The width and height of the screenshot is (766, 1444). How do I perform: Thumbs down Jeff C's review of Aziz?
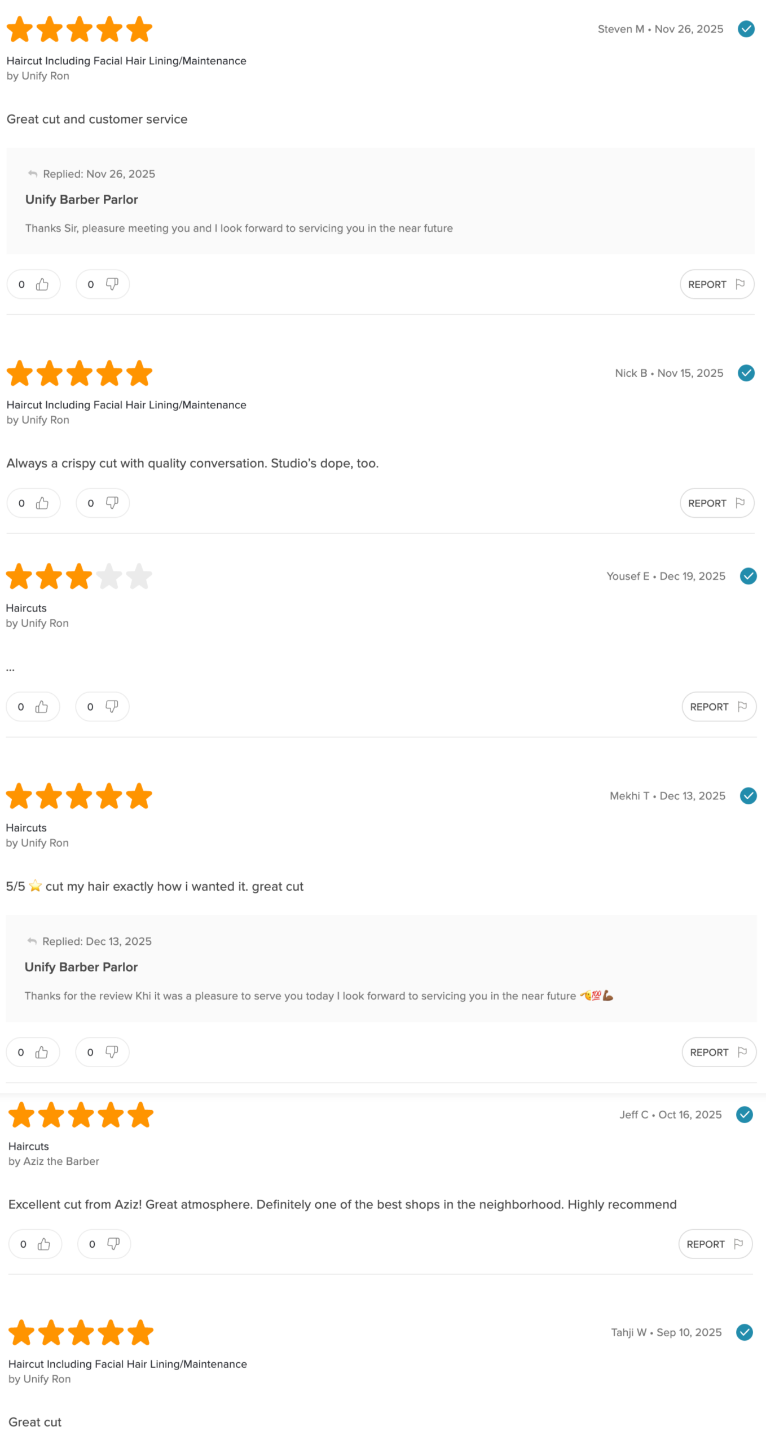[104, 1244]
